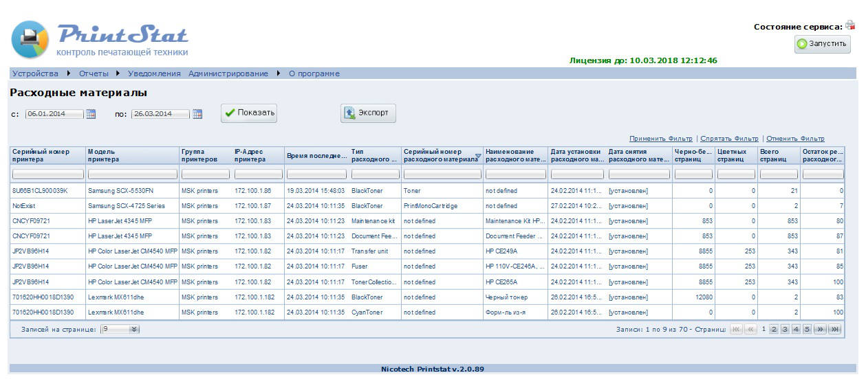866x388 pixels.
Task: Click filter box under Остаток ресурса column
Action: [823, 174]
